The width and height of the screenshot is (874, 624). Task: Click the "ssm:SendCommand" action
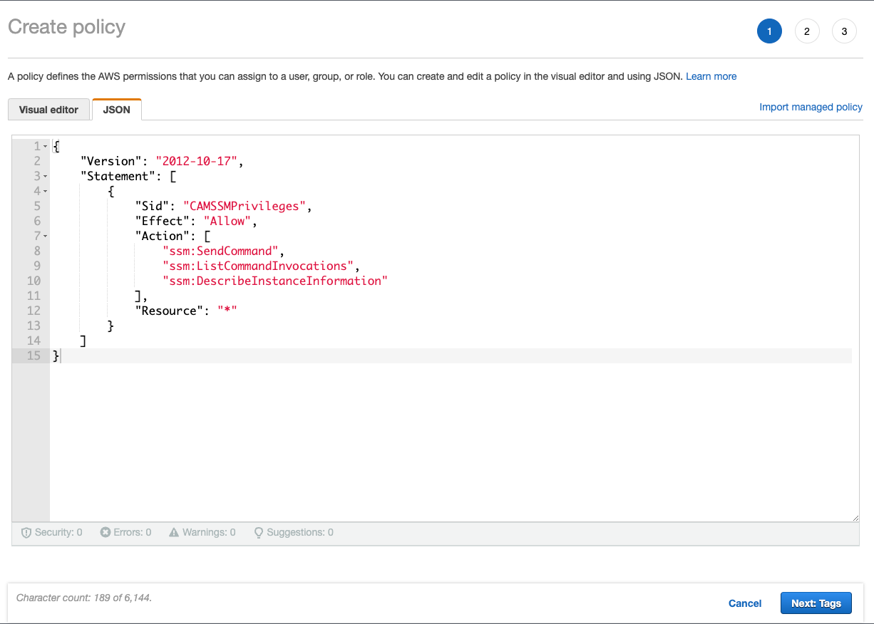(x=221, y=251)
